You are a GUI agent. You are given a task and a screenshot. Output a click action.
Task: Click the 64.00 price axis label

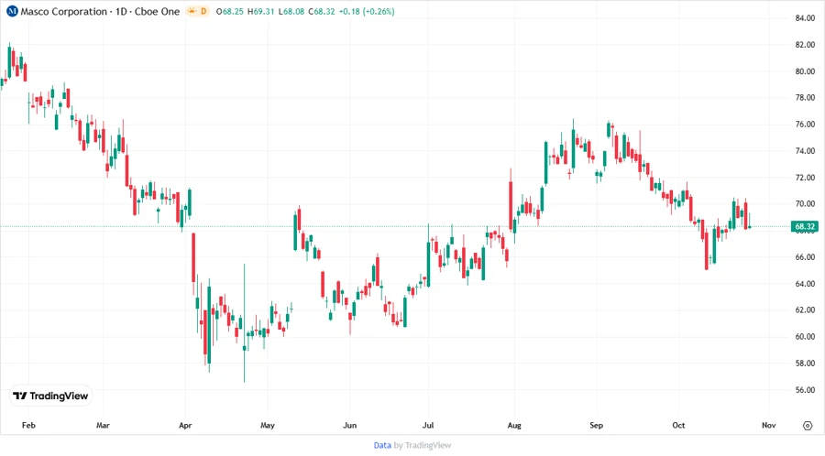click(x=805, y=284)
